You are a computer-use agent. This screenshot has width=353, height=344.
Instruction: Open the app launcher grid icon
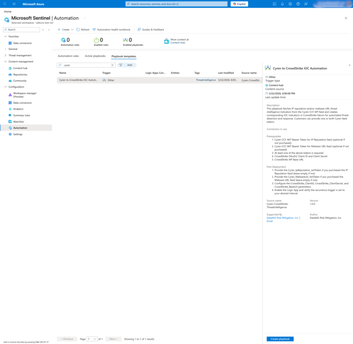tap(5, 4)
